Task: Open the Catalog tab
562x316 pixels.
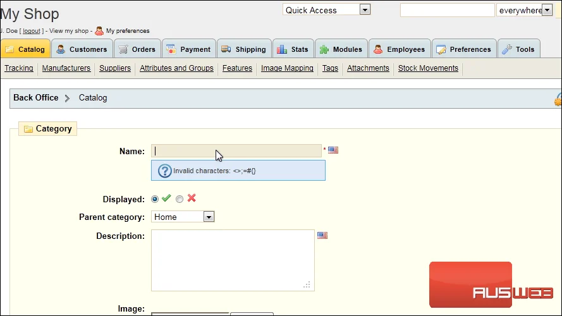Action: pyautogui.click(x=25, y=49)
